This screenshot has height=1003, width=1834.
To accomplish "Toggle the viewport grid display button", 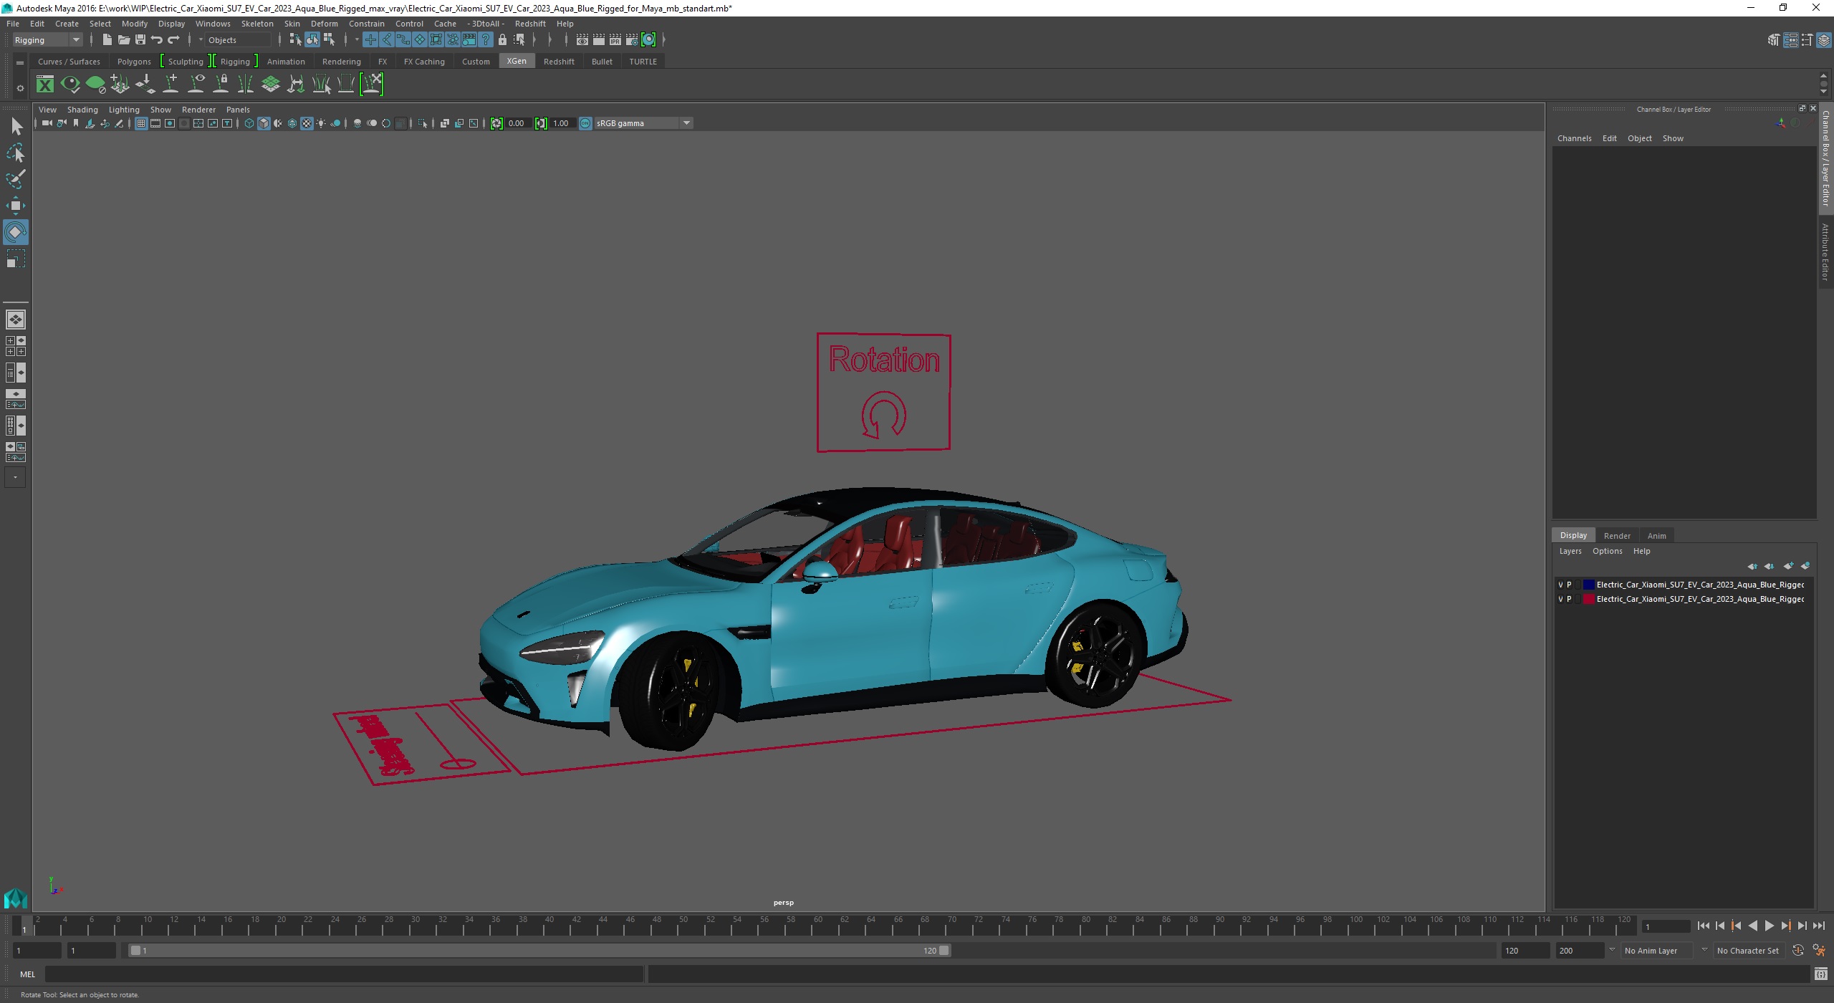I will point(141,123).
